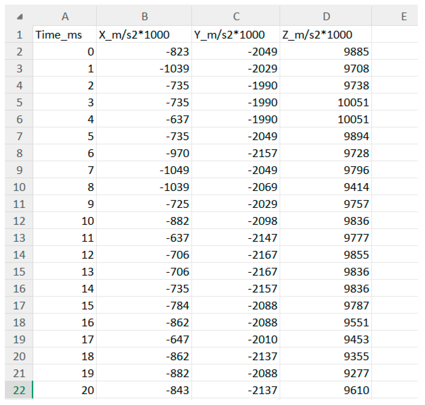
Task: Select the Z_m/s2*1000 header cell
Action: pos(326,35)
